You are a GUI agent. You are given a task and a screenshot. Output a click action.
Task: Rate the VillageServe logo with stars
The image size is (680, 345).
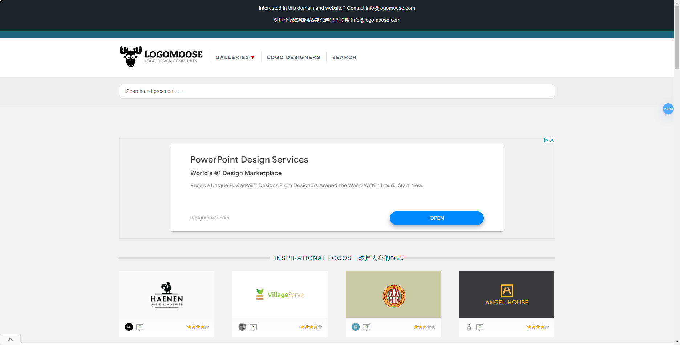point(311,327)
